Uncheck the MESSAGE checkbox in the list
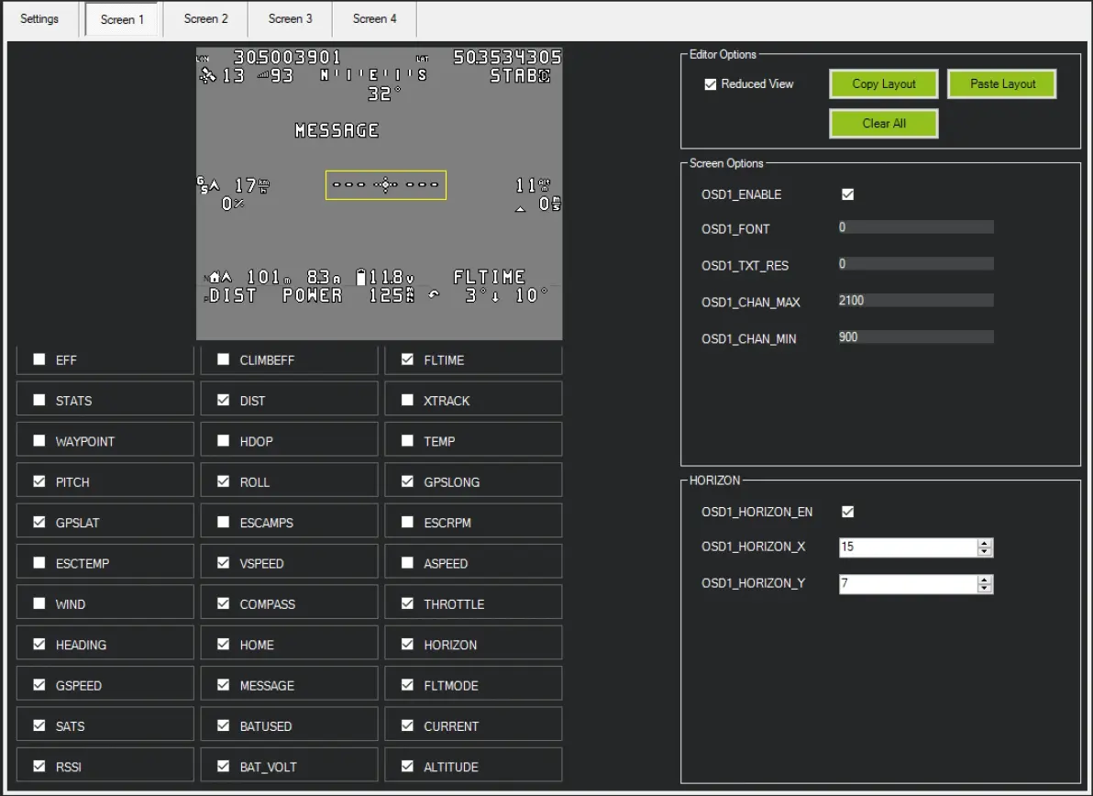The image size is (1093, 796). coord(223,685)
